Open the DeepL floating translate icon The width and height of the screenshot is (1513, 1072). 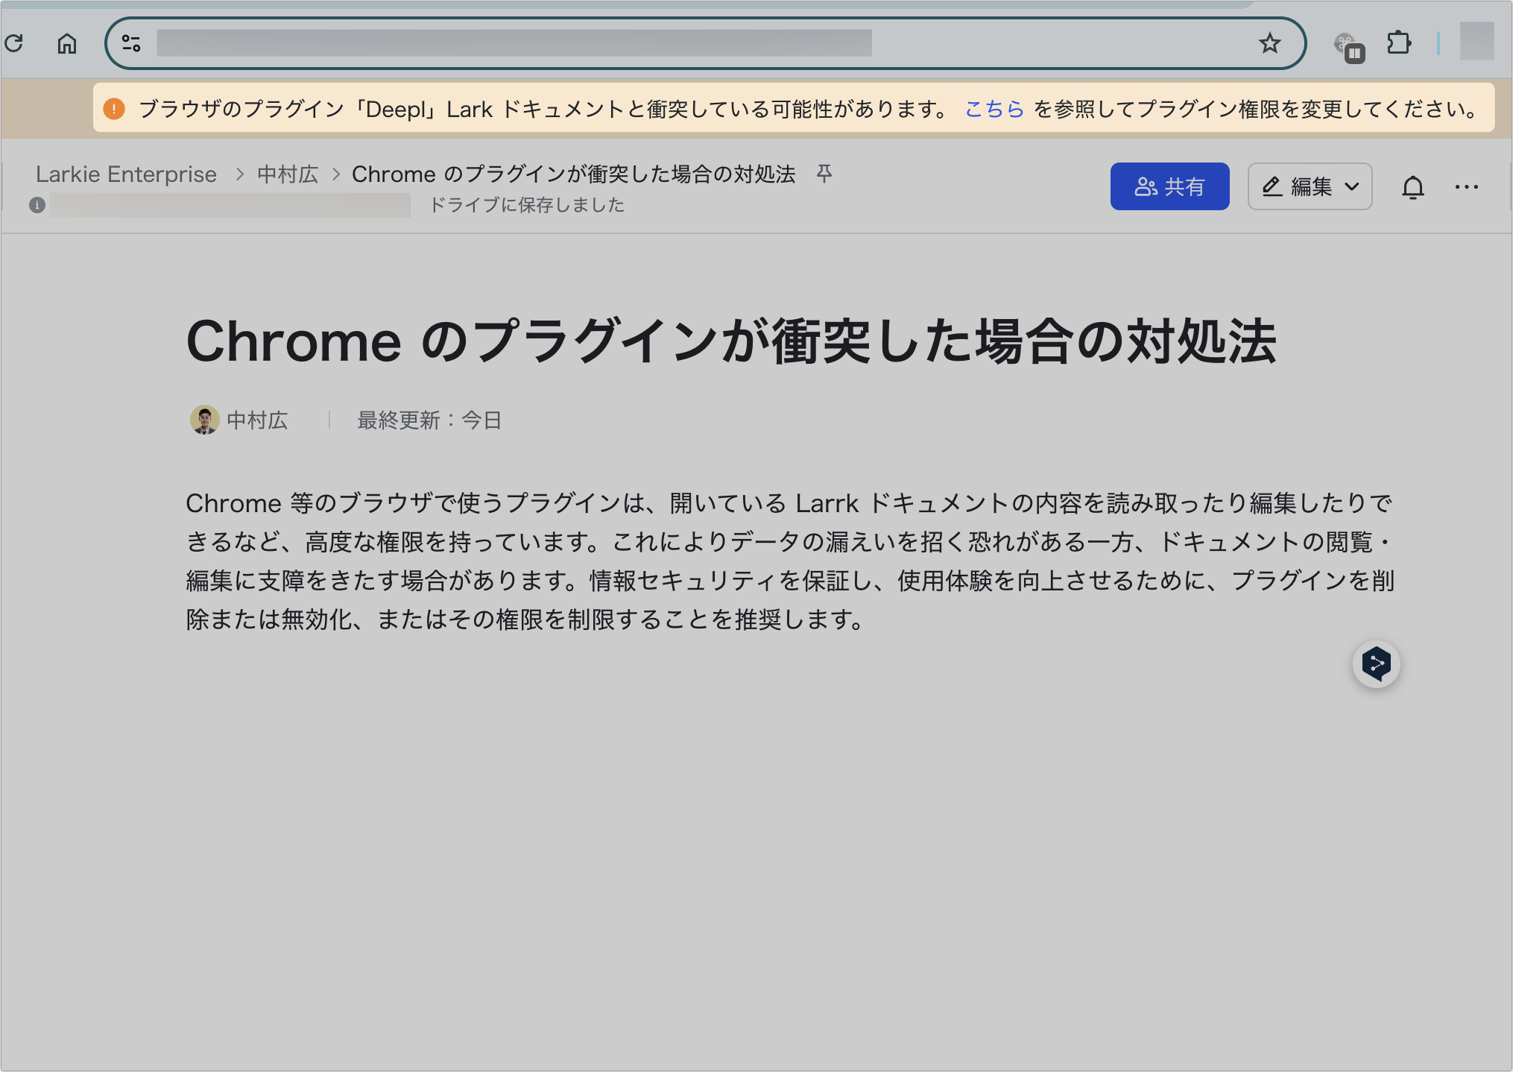click(1376, 663)
